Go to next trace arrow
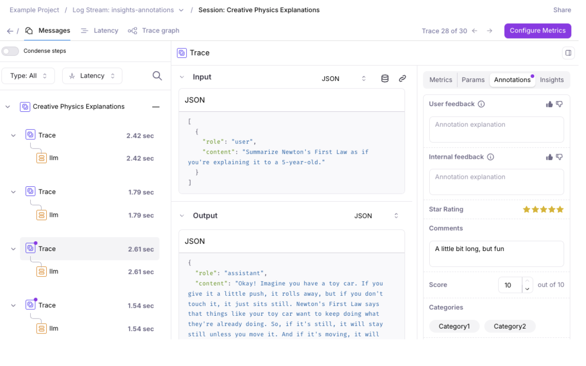The height and width of the screenshot is (366, 586). (x=489, y=31)
